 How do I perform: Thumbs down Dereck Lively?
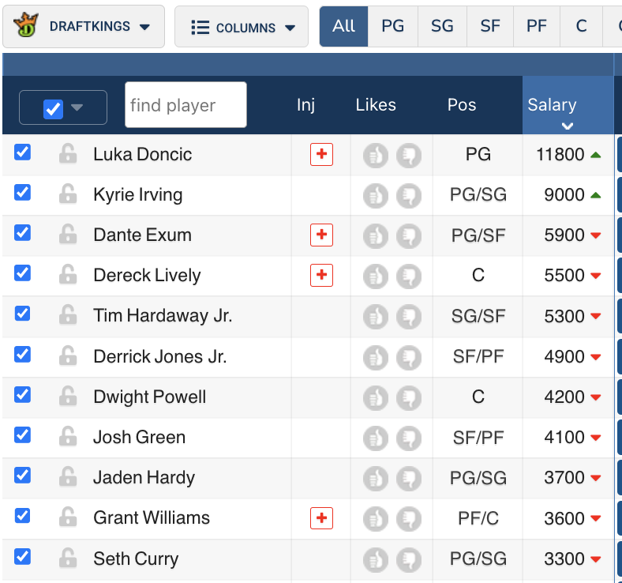409,276
